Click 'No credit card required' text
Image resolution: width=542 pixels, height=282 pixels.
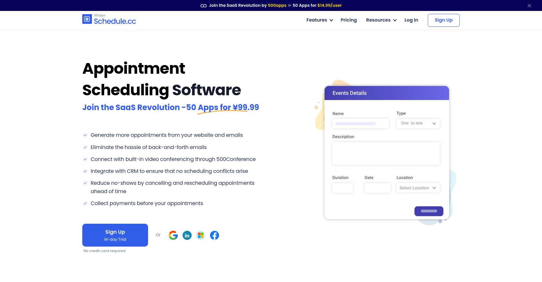[x=105, y=251]
